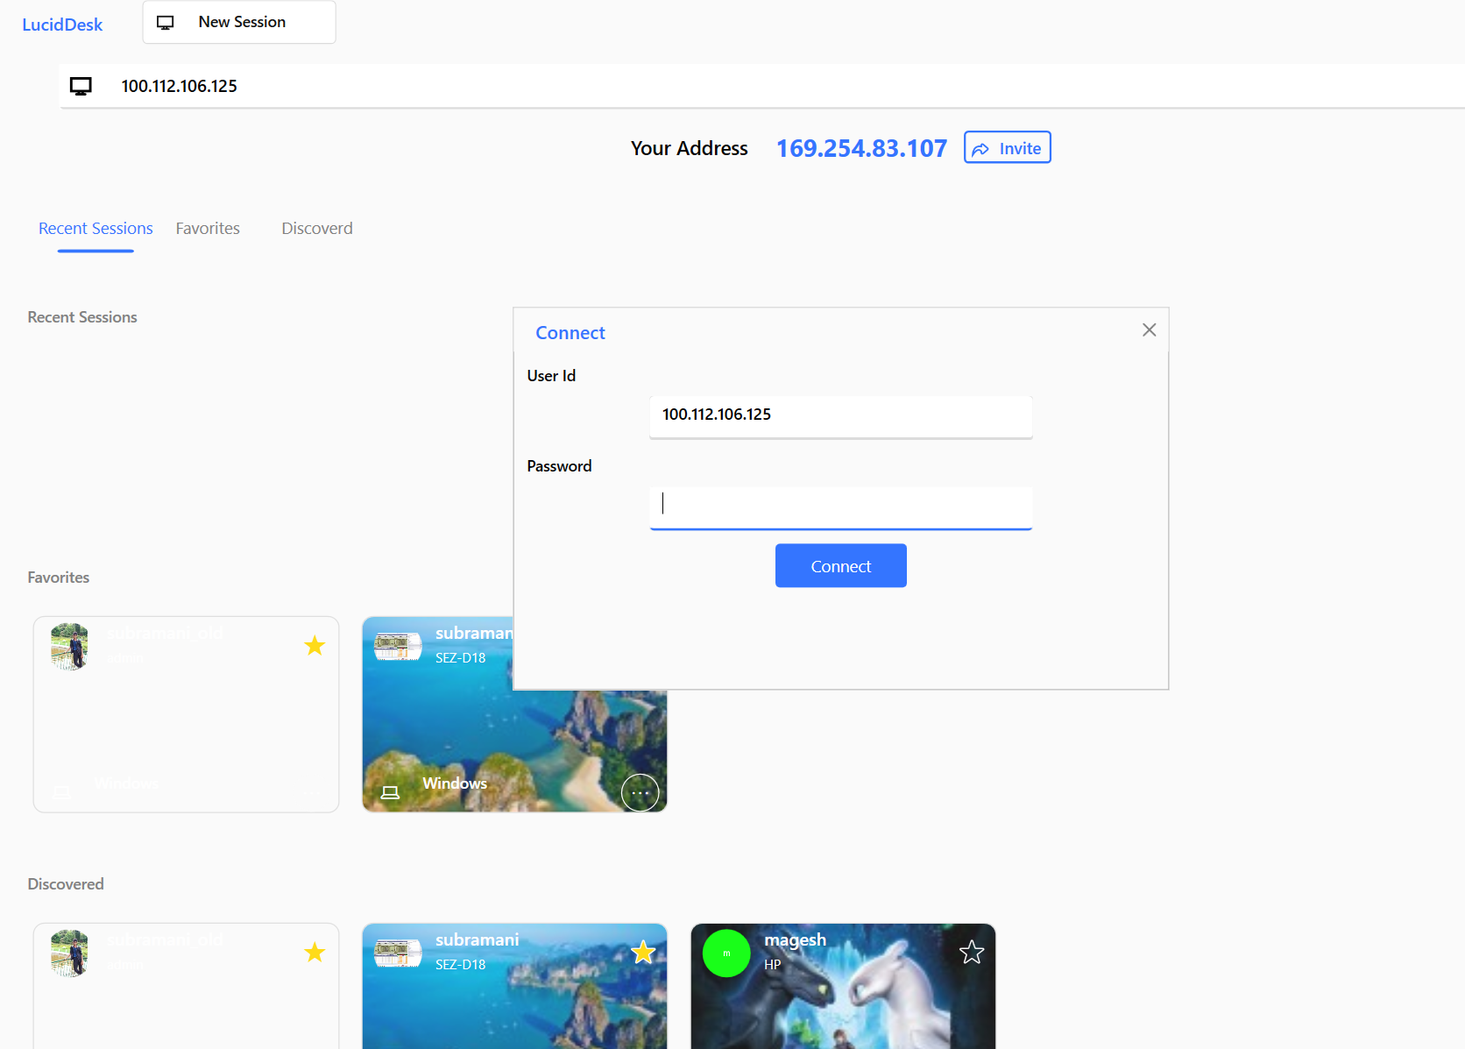
Task: Toggle star on Discovered subramani card
Action: click(x=643, y=953)
